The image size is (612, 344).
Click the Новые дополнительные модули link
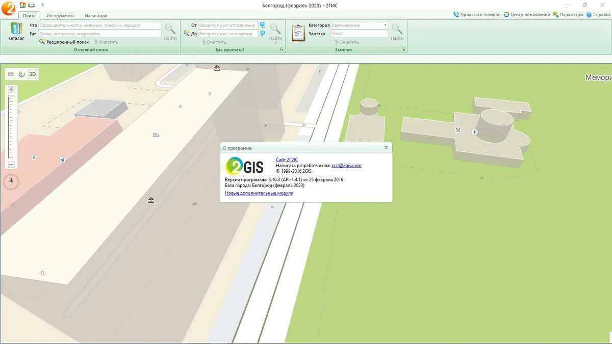[259, 193]
